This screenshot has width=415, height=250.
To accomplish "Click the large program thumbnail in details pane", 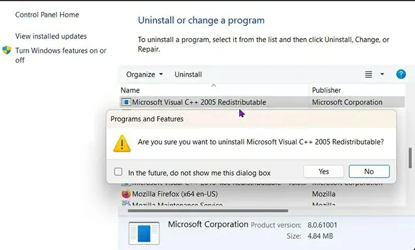I will click(x=143, y=233).
